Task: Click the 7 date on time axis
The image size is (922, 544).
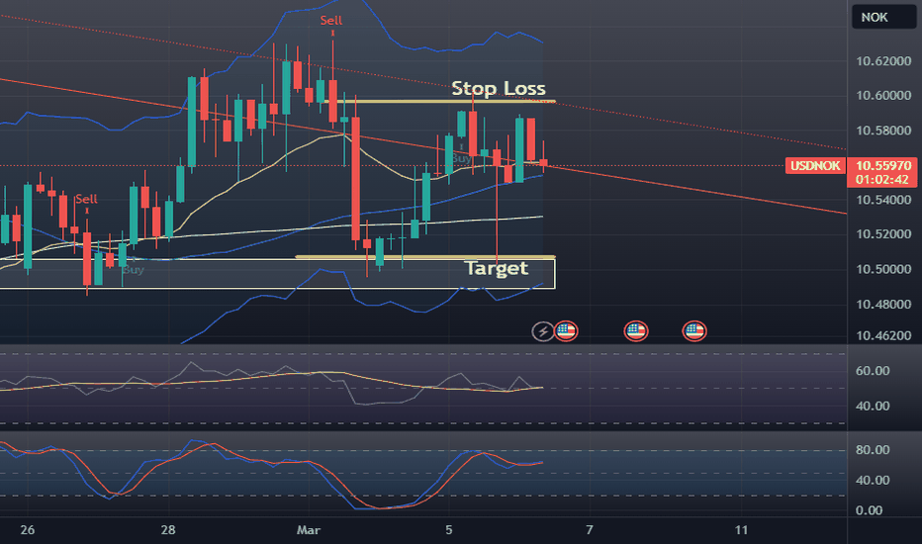Action: click(x=590, y=530)
